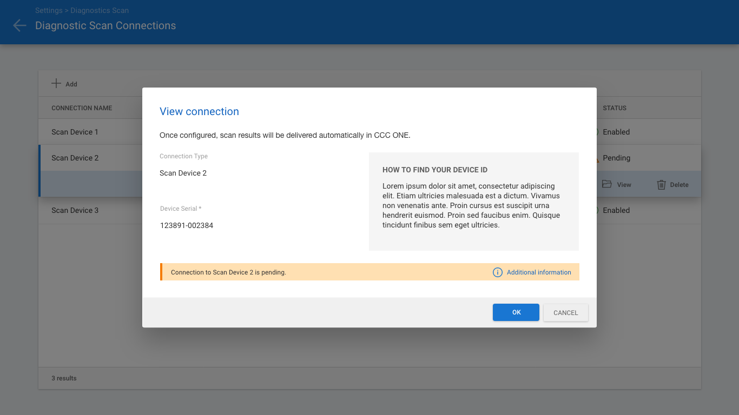Screen dimensions: 739x415
Task: Click Diagnostics Scan in the breadcrumb
Action: point(100,10)
